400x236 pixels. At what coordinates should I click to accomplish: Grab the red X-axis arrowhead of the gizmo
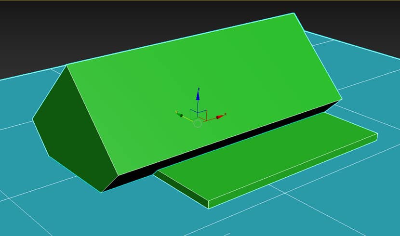click(220, 117)
